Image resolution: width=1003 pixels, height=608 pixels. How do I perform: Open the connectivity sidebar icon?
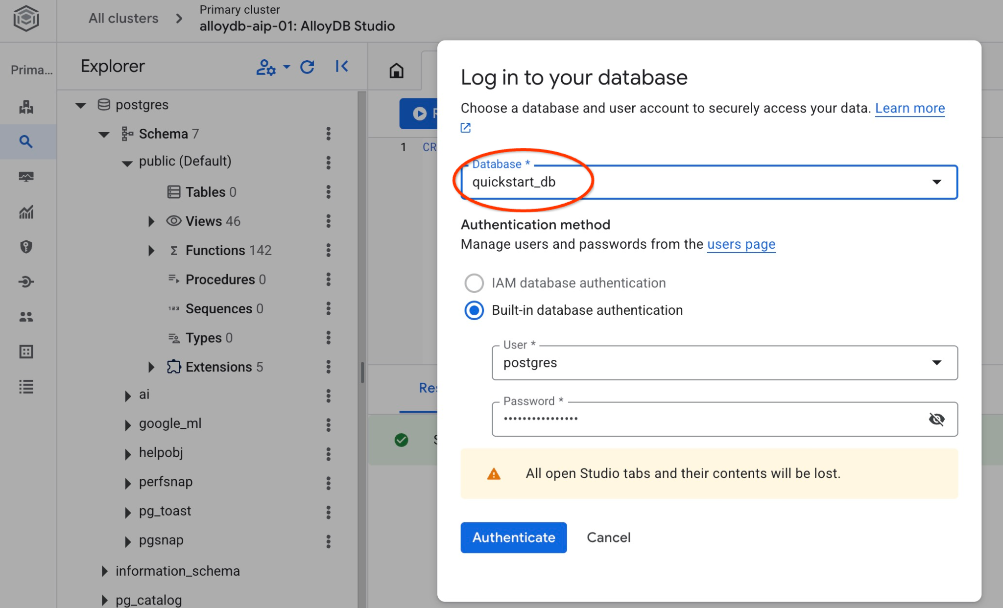26,281
